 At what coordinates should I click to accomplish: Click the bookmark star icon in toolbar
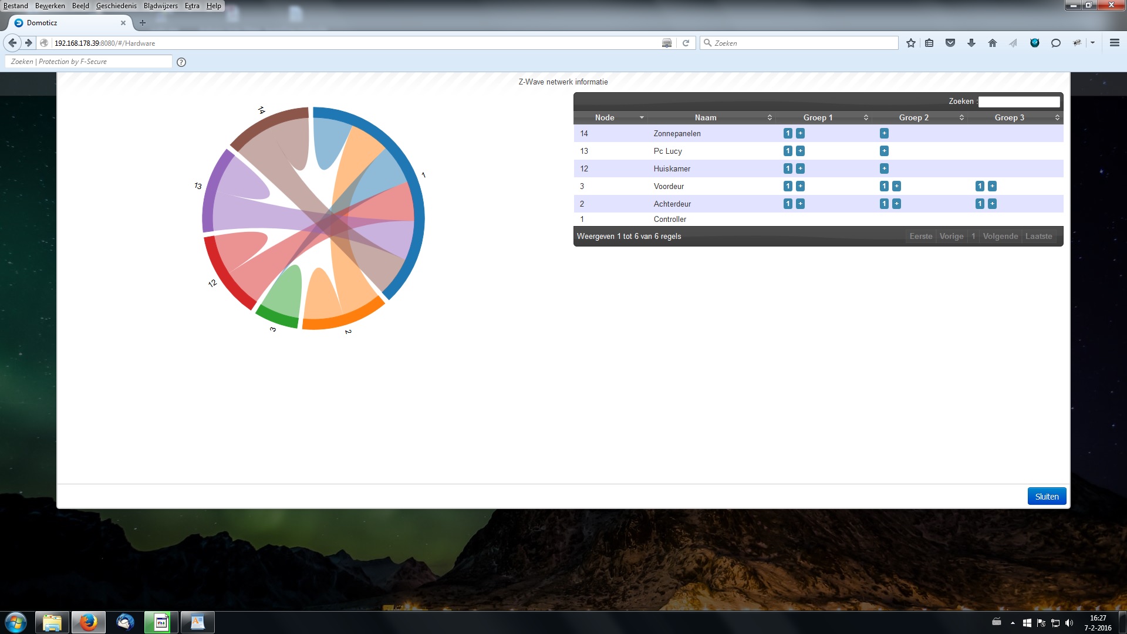pyautogui.click(x=910, y=43)
